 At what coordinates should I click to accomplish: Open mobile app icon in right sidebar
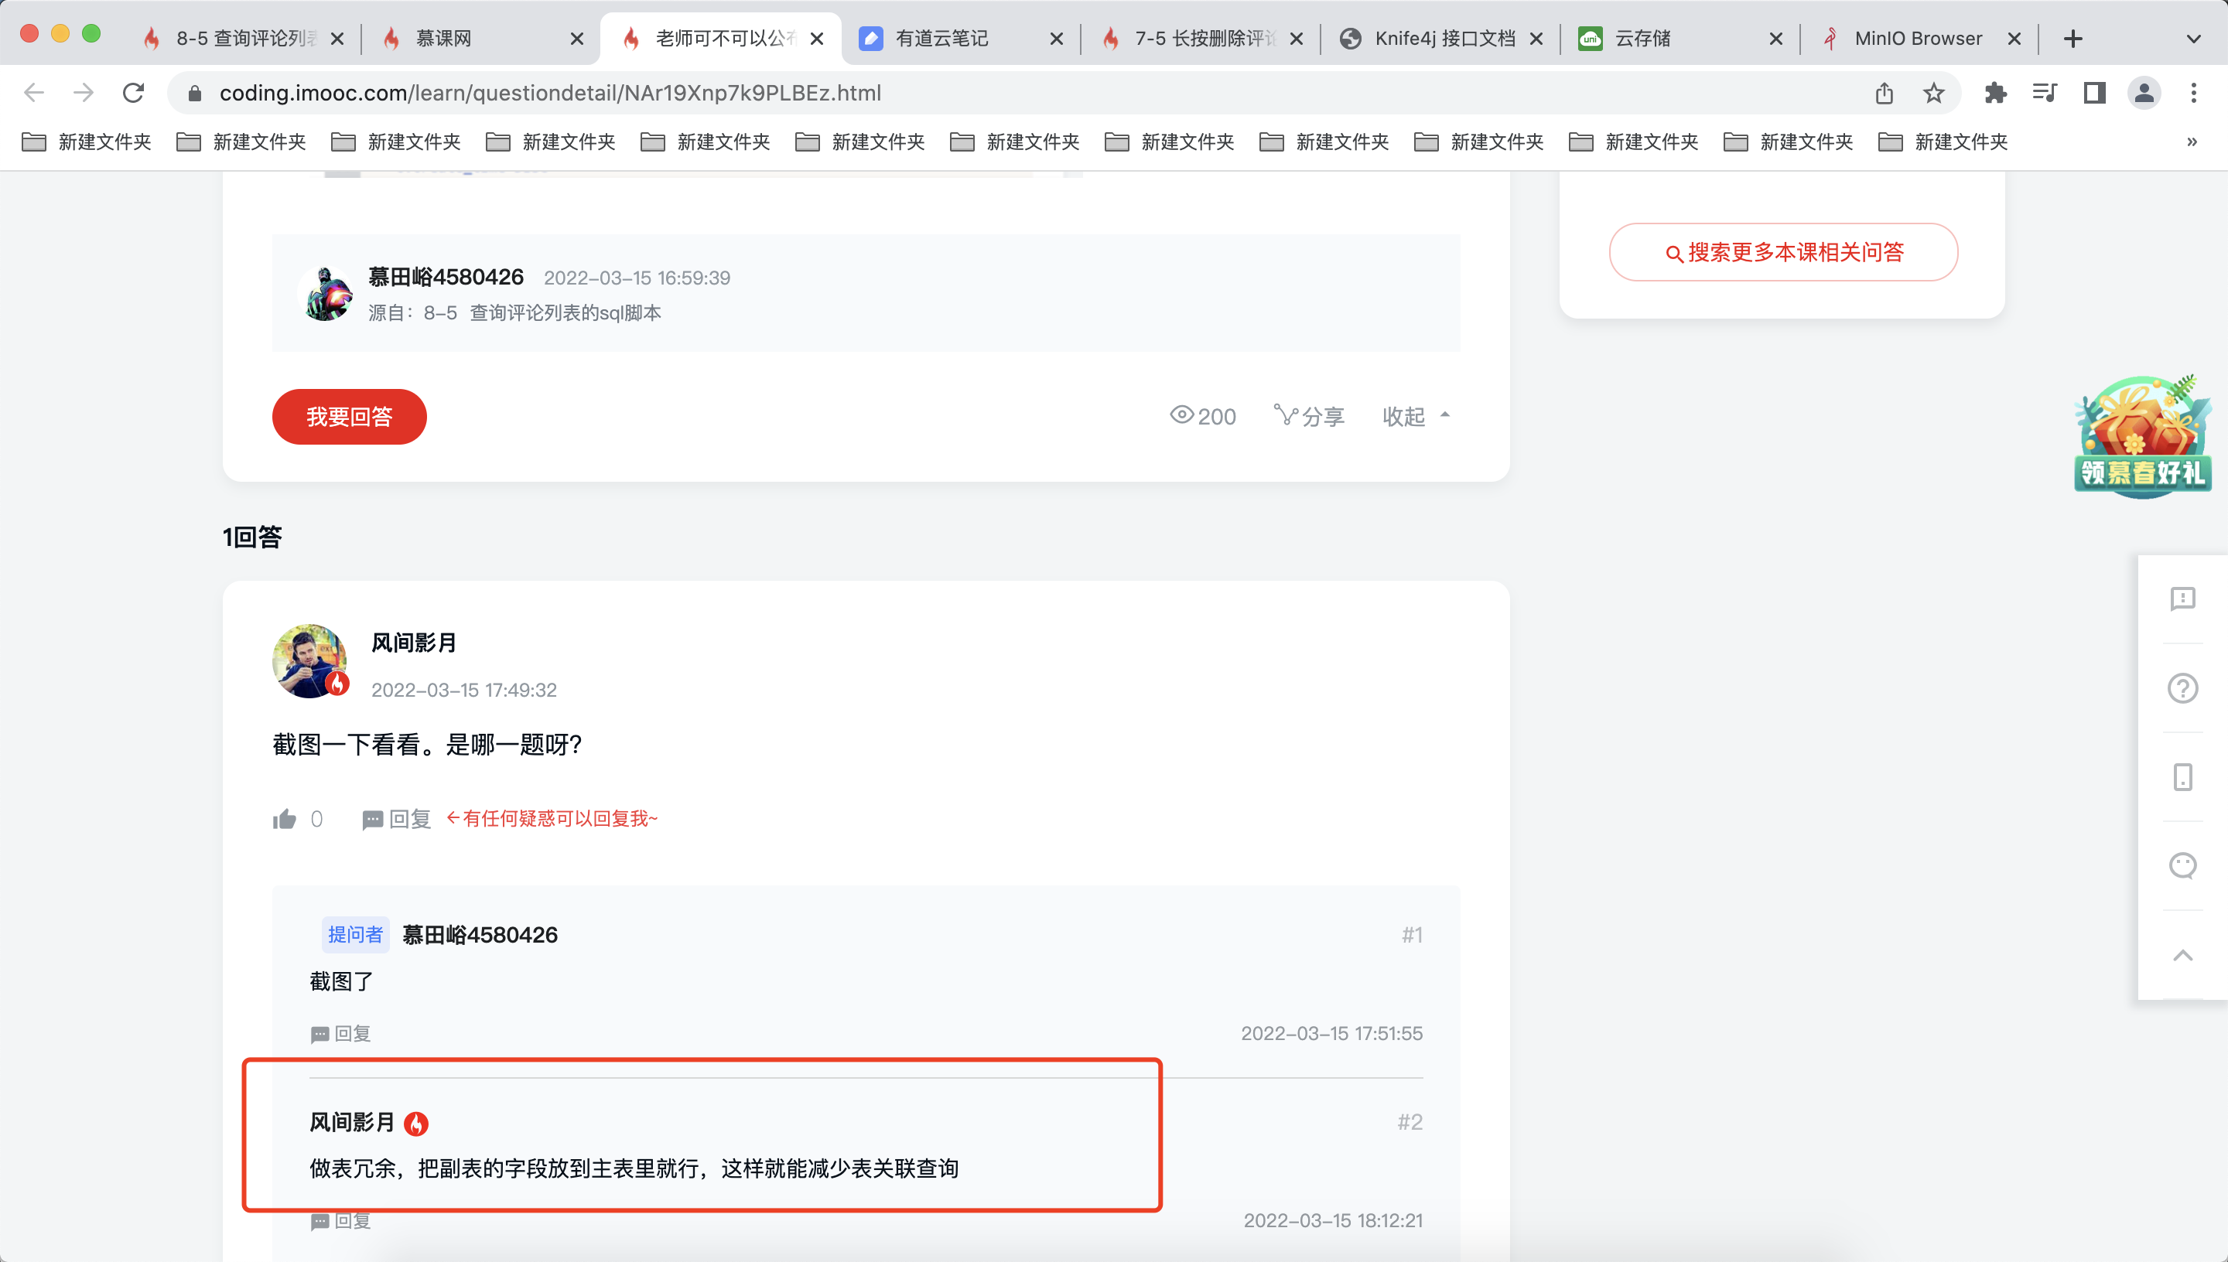point(2182,776)
